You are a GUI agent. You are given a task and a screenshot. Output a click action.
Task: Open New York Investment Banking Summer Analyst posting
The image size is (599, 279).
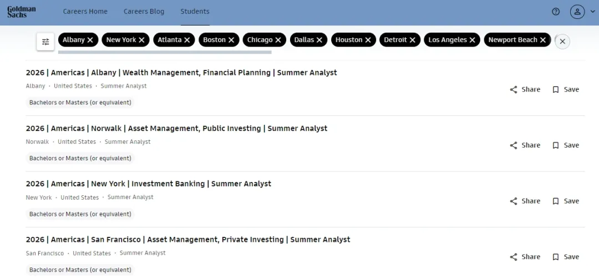pyautogui.click(x=149, y=184)
